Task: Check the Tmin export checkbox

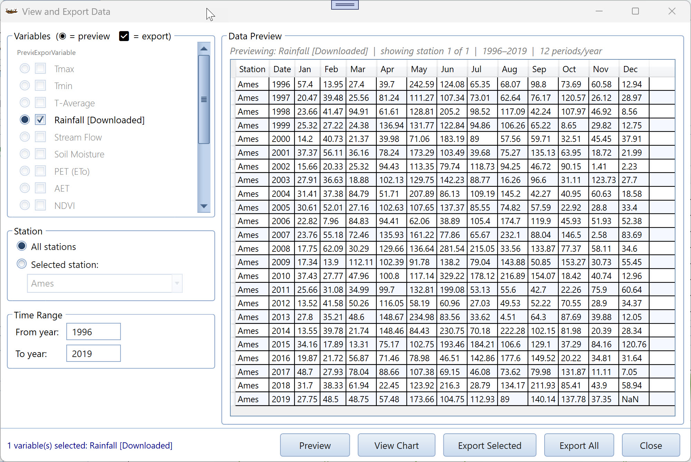Action: coord(40,85)
